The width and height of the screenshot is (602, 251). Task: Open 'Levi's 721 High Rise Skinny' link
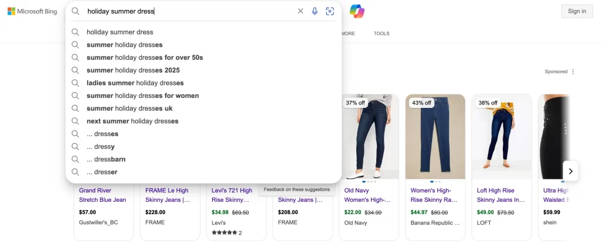coord(232,195)
